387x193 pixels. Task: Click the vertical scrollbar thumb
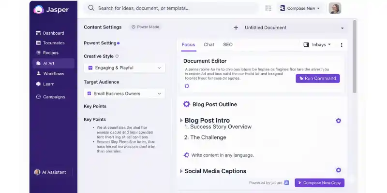click(355, 56)
